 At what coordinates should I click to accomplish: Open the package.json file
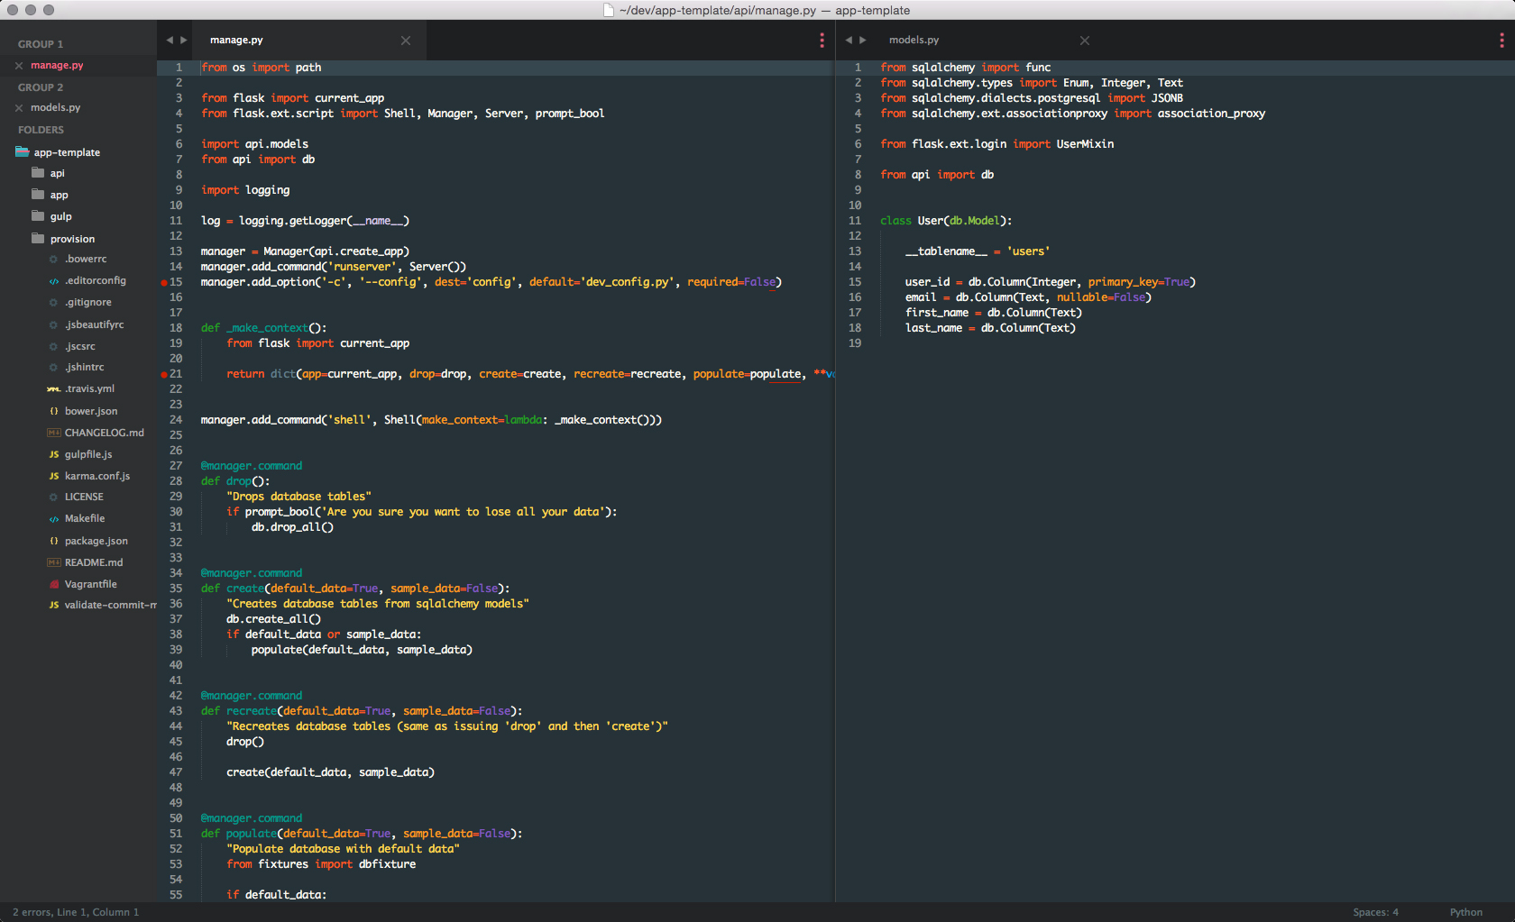[96, 541]
